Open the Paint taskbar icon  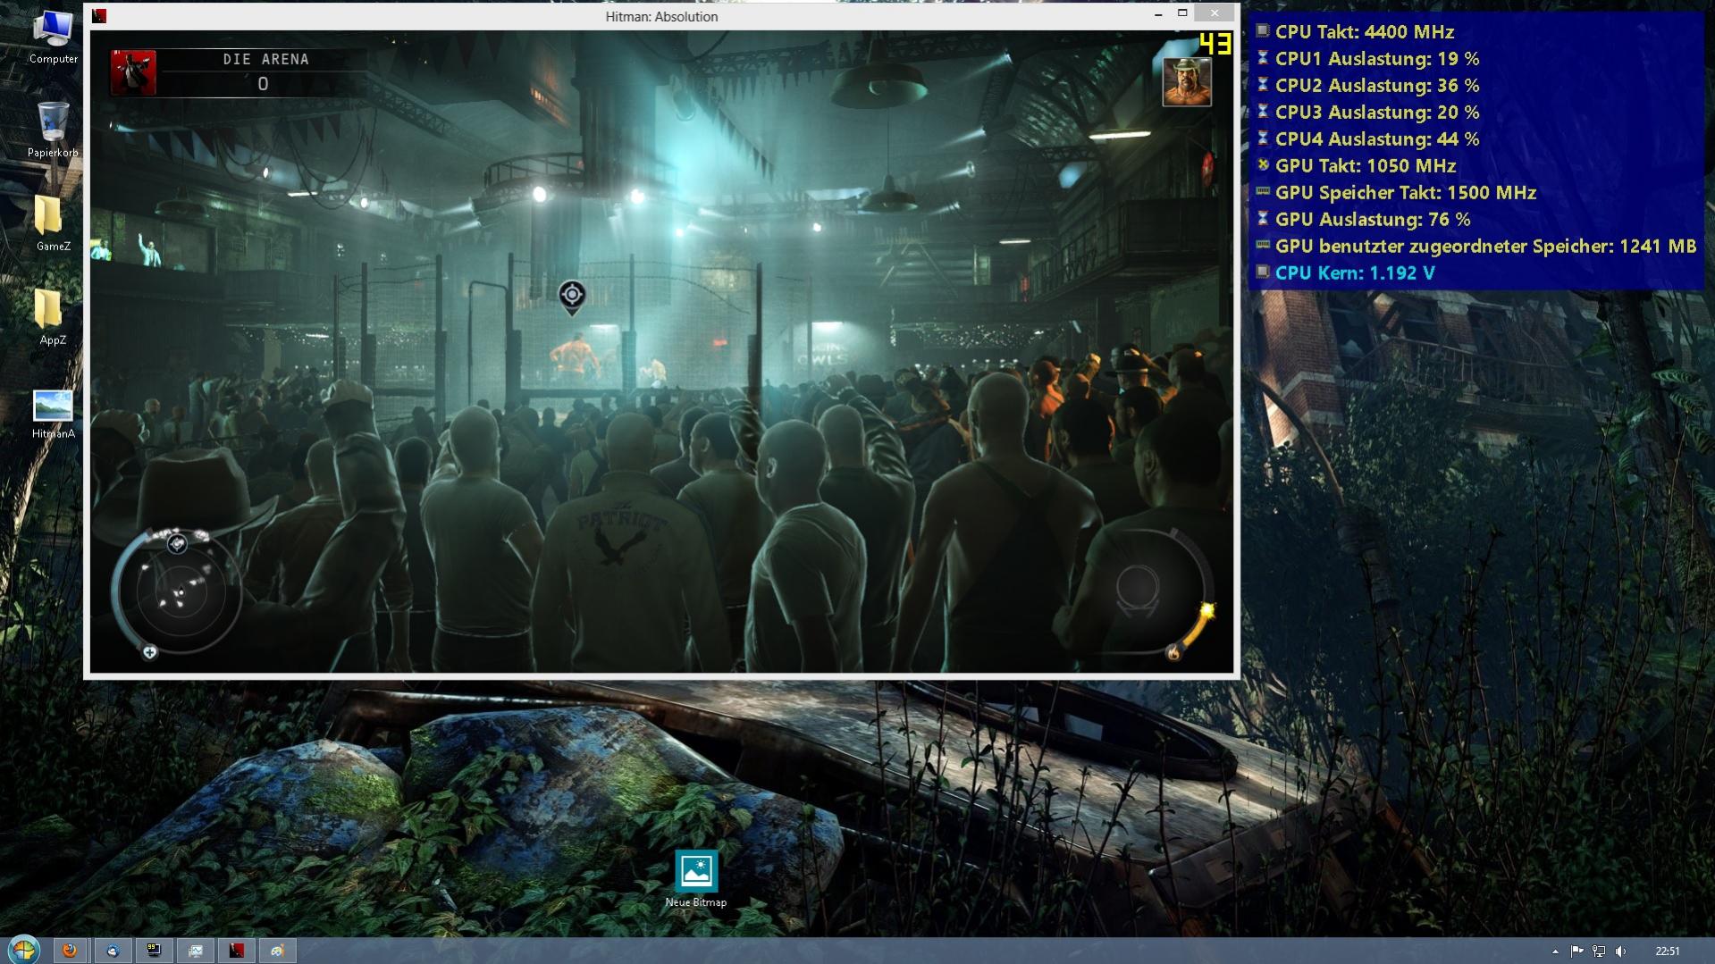click(278, 951)
